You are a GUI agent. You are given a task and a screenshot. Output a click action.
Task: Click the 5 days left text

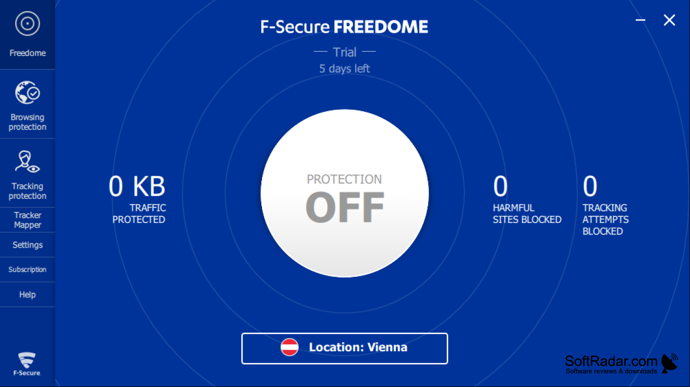pyautogui.click(x=344, y=68)
